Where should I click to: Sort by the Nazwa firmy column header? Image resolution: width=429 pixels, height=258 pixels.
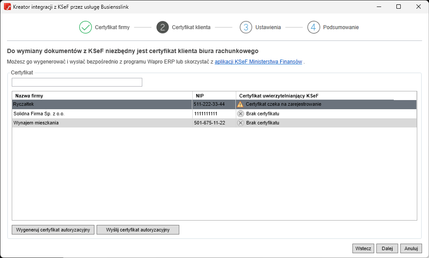pos(102,96)
